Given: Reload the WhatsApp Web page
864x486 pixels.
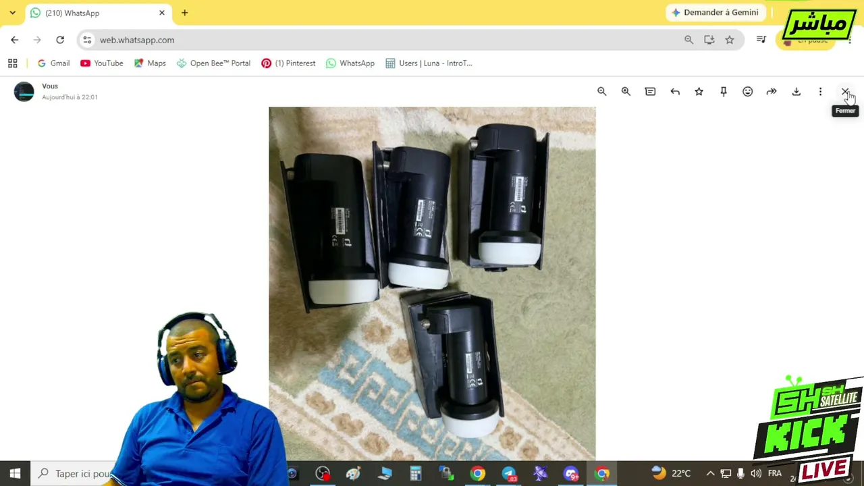Looking at the screenshot, I should 60,40.
